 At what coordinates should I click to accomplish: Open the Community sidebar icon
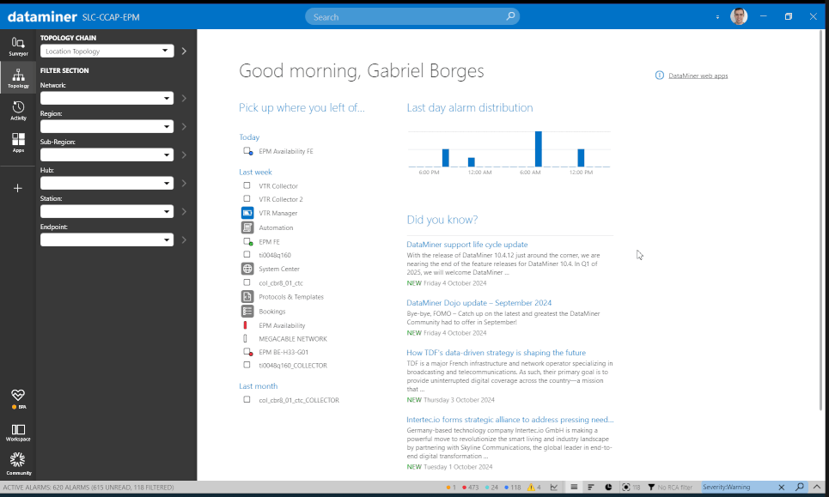(x=18, y=464)
